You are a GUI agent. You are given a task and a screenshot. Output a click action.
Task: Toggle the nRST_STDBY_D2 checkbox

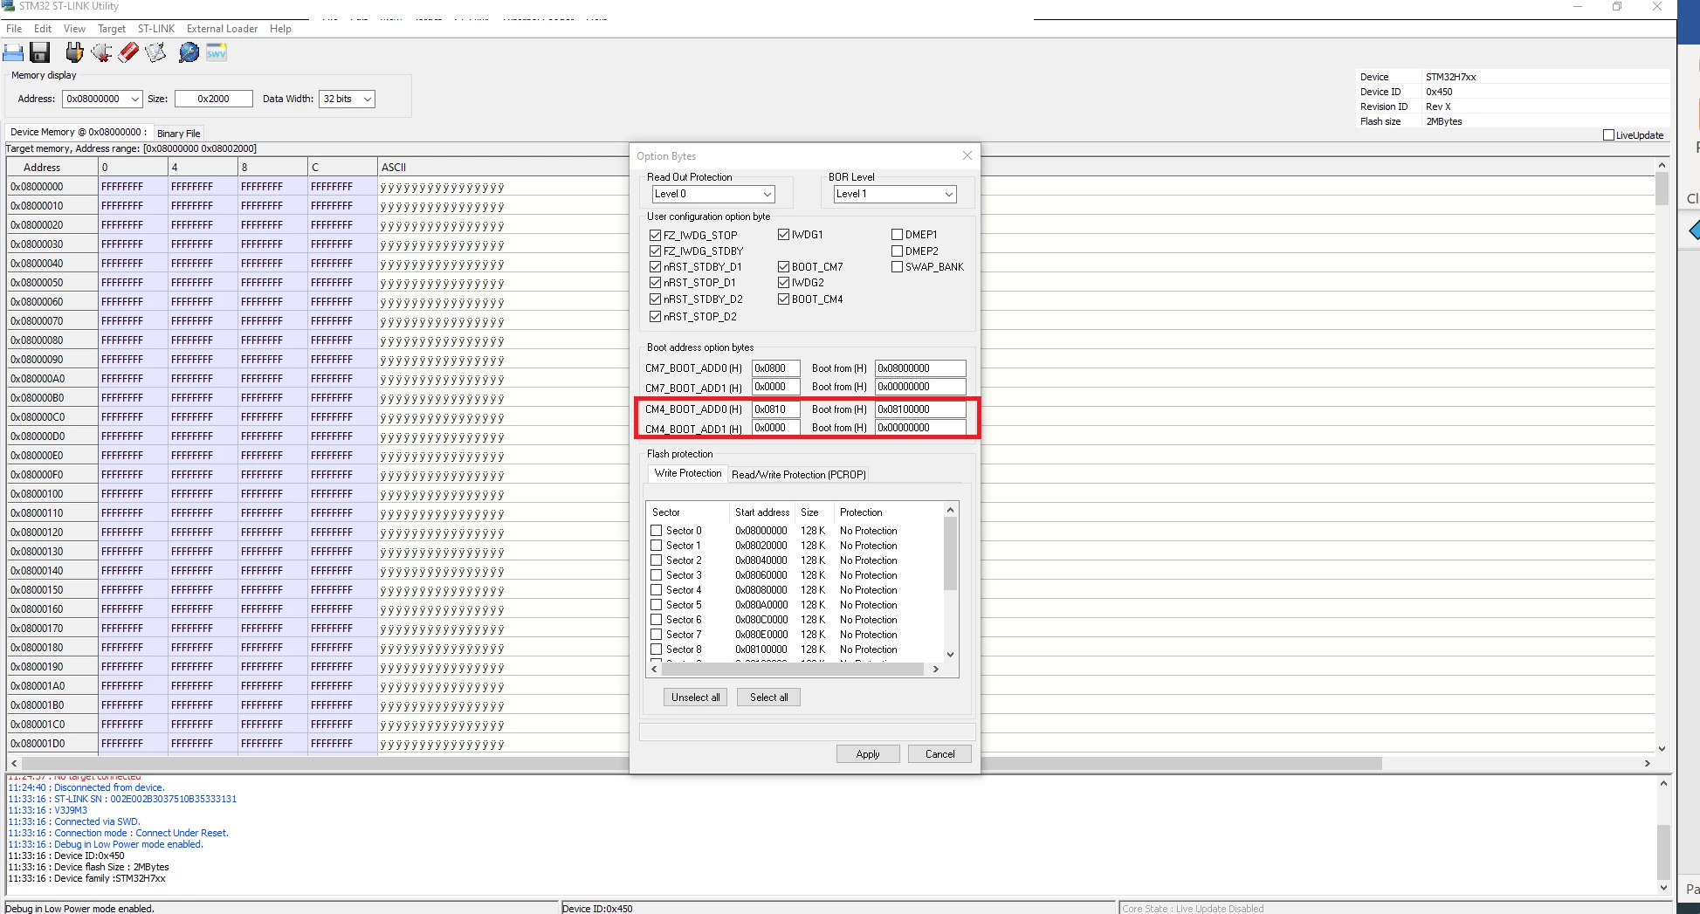(655, 299)
